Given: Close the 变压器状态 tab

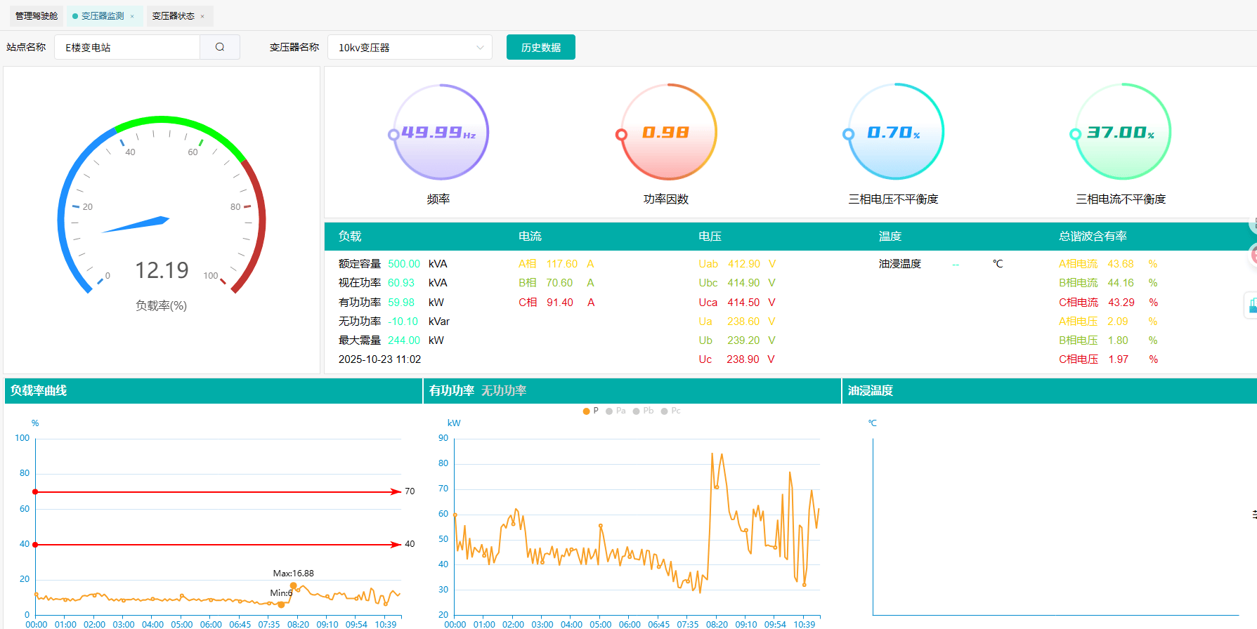Looking at the screenshot, I should [x=202, y=16].
